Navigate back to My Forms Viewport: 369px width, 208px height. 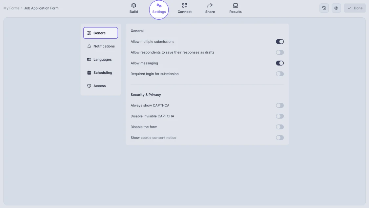11,8
